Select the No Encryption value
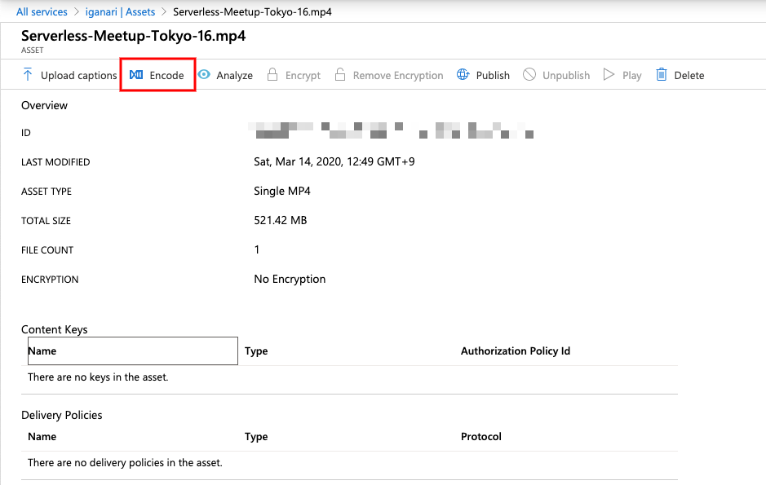This screenshot has width=766, height=485. click(290, 279)
